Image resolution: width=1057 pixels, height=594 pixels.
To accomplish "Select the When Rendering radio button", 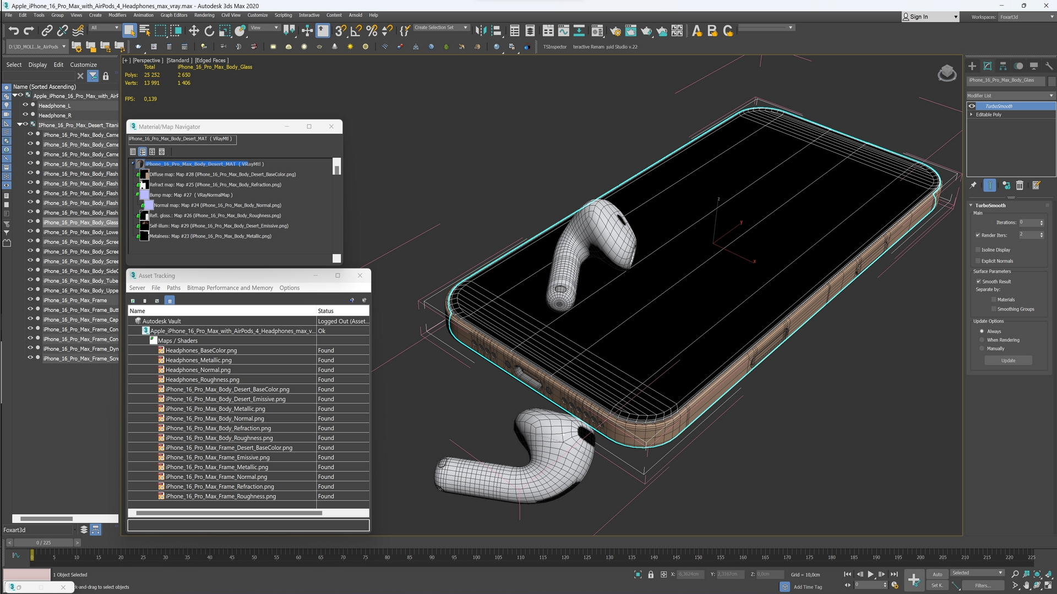I will click(982, 340).
